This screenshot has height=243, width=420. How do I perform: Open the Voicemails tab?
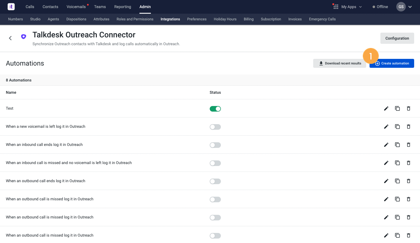coord(76,7)
